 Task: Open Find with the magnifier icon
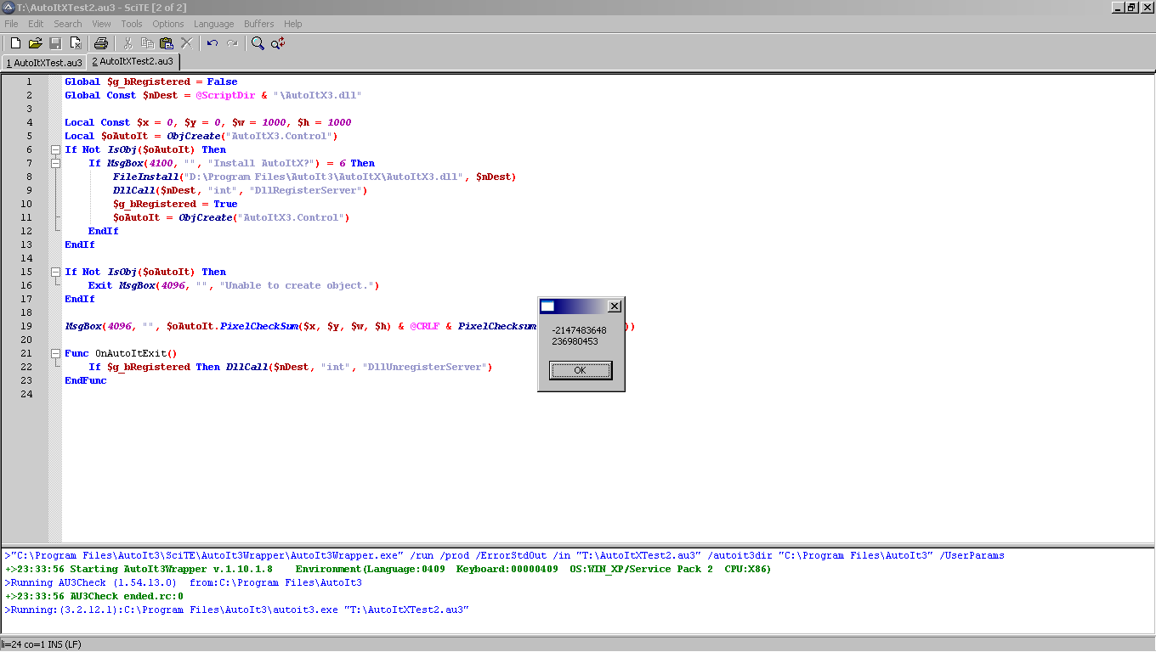click(x=258, y=43)
